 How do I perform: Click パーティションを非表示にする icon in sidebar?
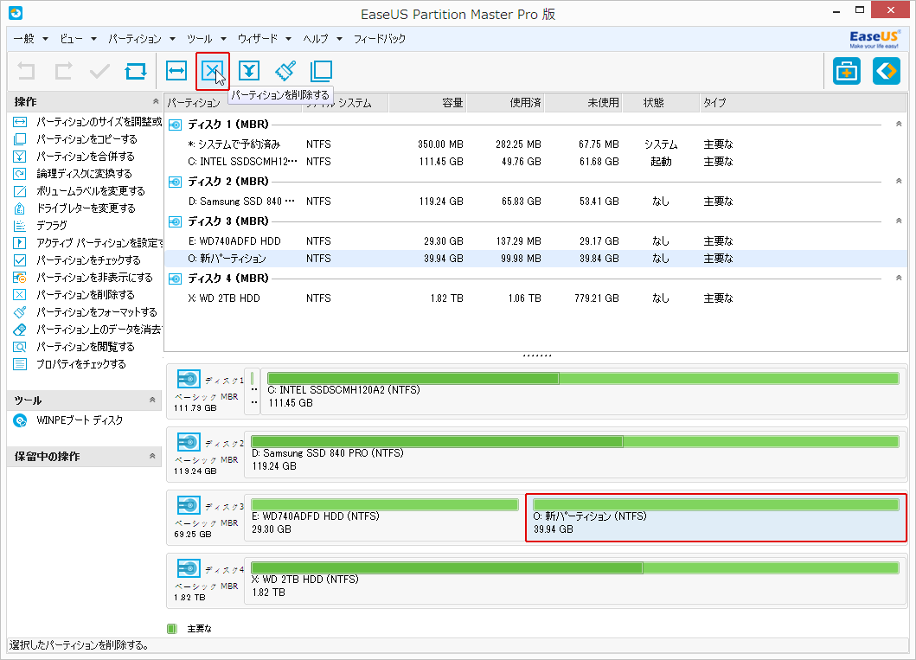tap(20, 278)
